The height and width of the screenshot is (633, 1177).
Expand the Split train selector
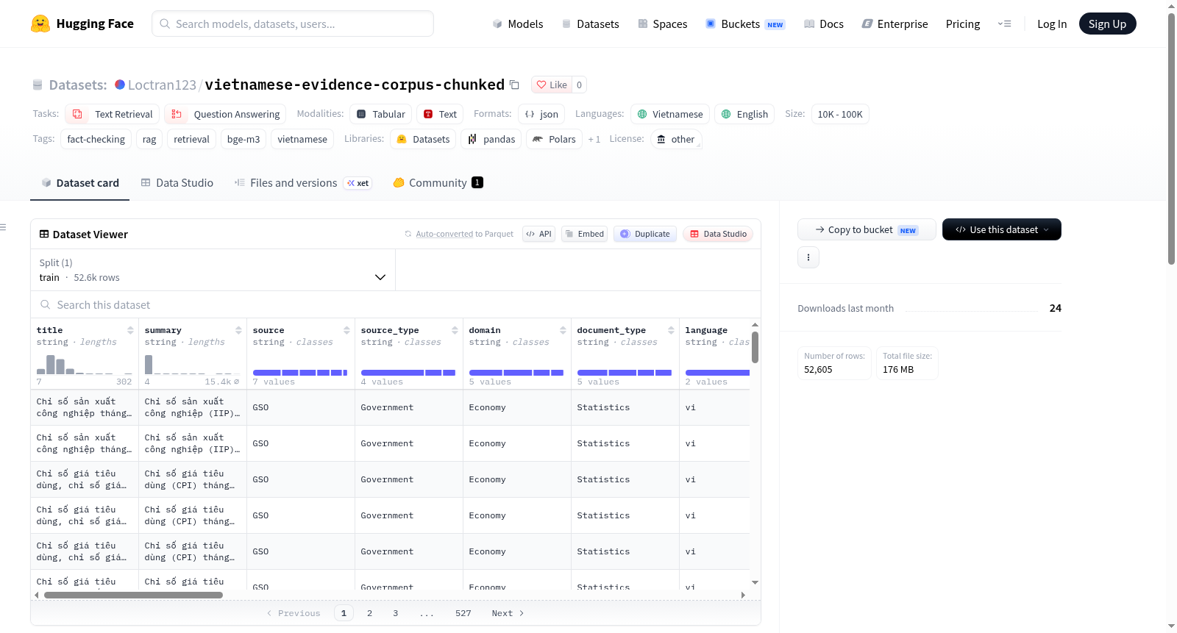point(213,270)
